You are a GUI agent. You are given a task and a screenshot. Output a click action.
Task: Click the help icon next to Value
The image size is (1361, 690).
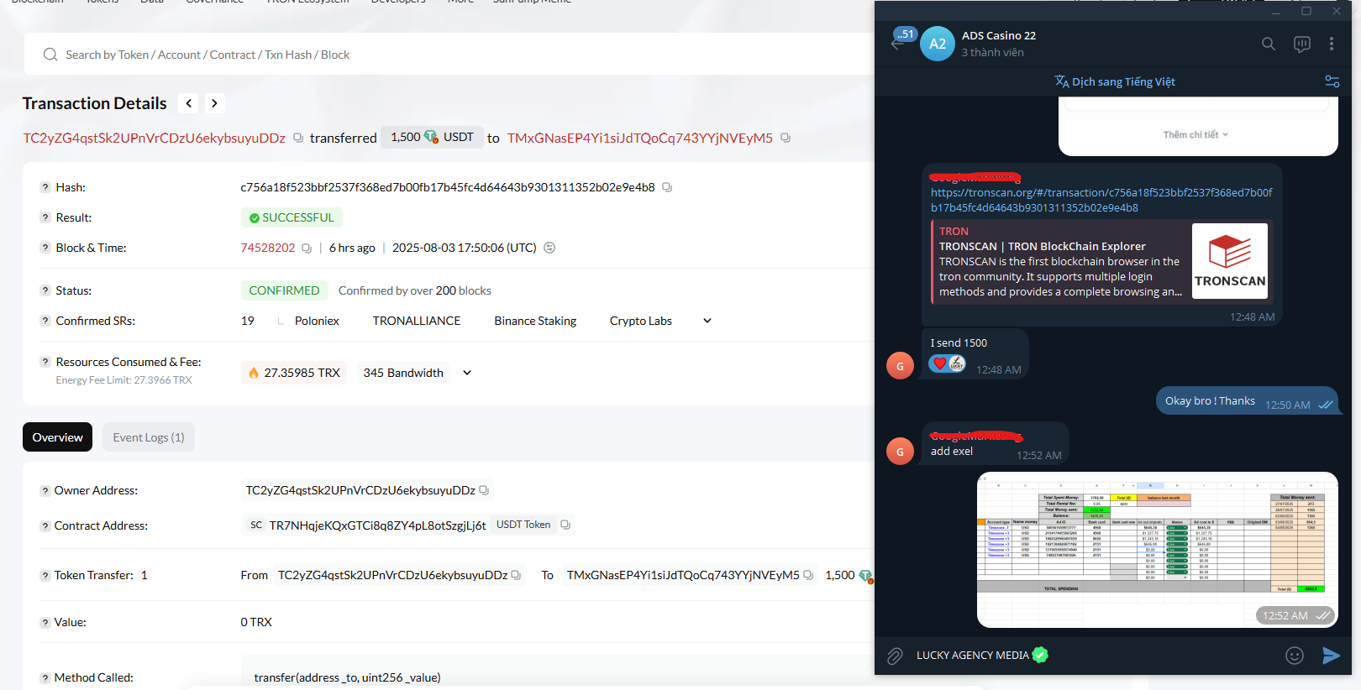pos(45,623)
